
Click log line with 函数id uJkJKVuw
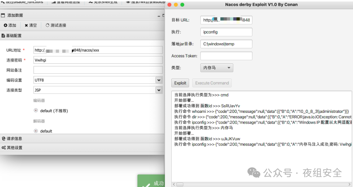click(x=207, y=139)
